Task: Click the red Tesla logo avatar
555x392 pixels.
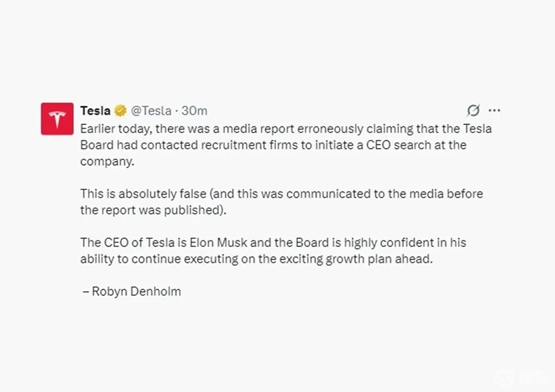Action: click(57, 119)
